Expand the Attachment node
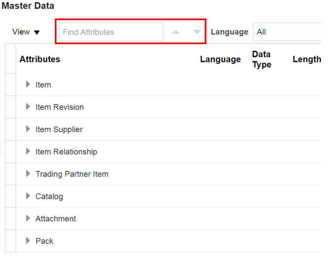The width and height of the screenshot is (330, 259). coord(28,218)
